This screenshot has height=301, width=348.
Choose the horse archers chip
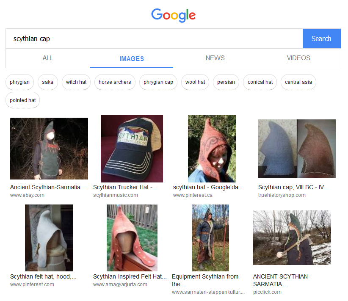pos(115,82)
